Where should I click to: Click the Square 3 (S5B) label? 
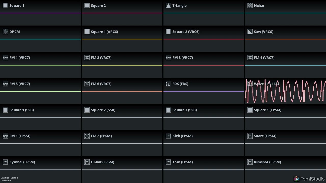coord(185,110)
